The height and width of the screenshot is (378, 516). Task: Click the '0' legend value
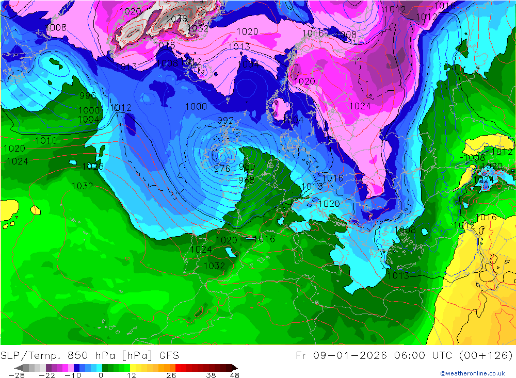101,375
